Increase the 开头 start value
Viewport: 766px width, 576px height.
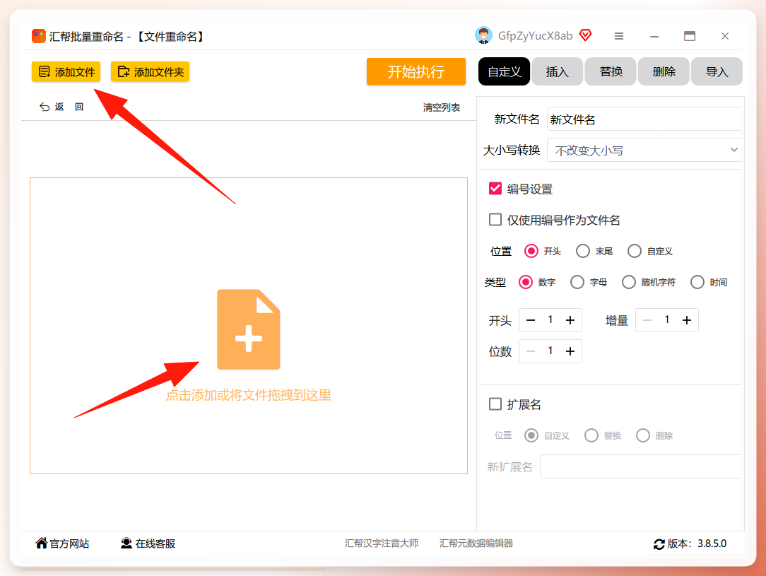pos(570,320)
